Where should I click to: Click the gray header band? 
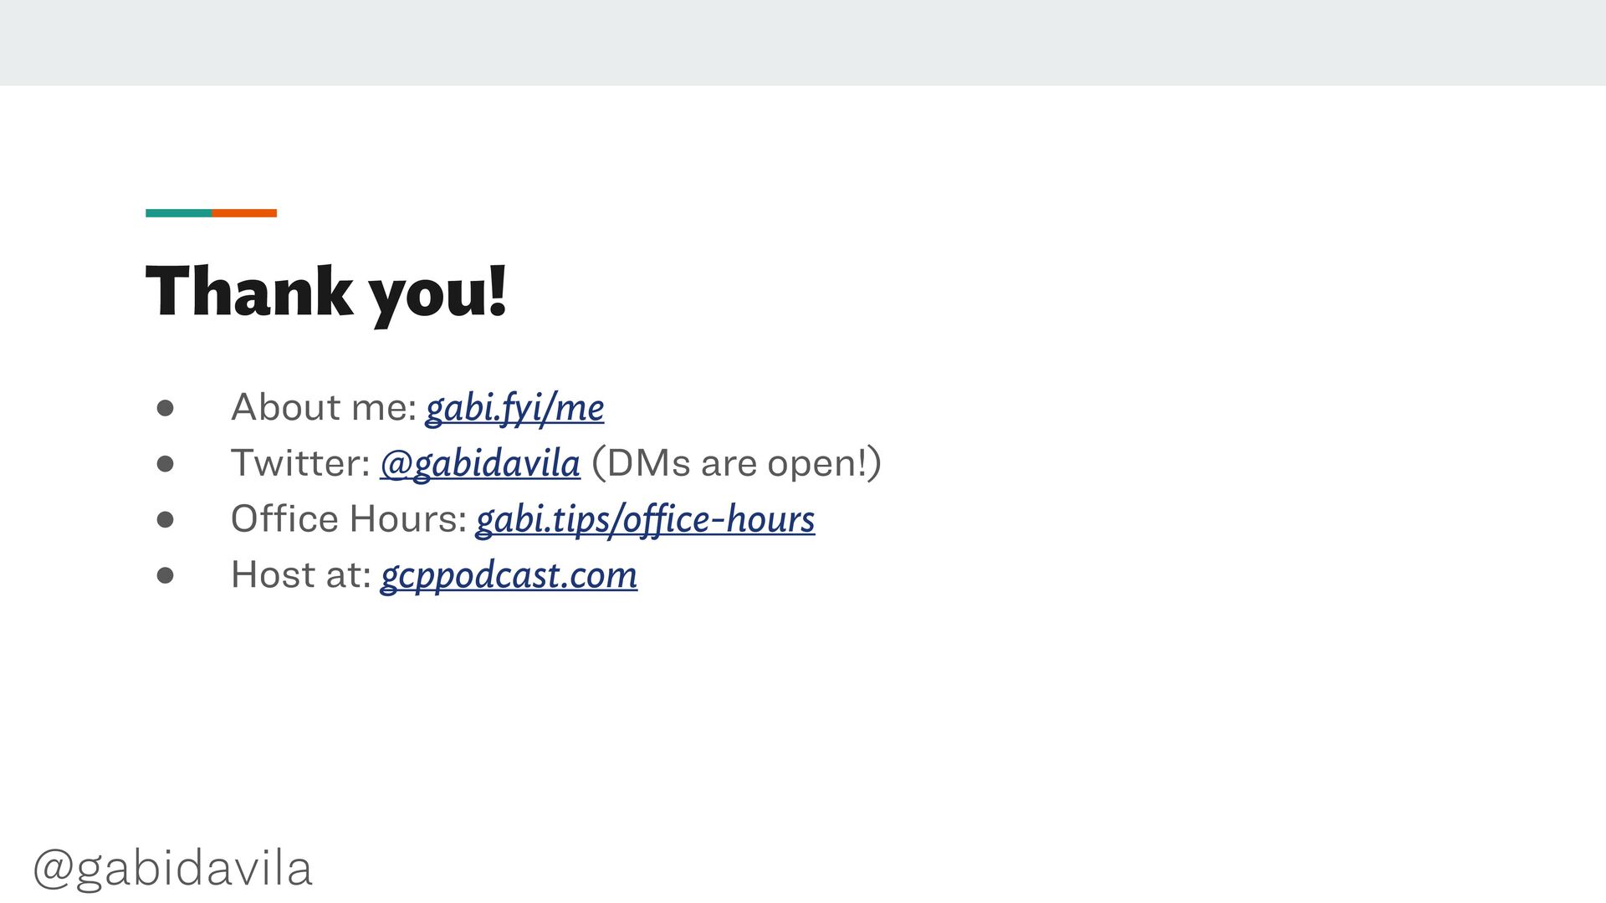803,43
